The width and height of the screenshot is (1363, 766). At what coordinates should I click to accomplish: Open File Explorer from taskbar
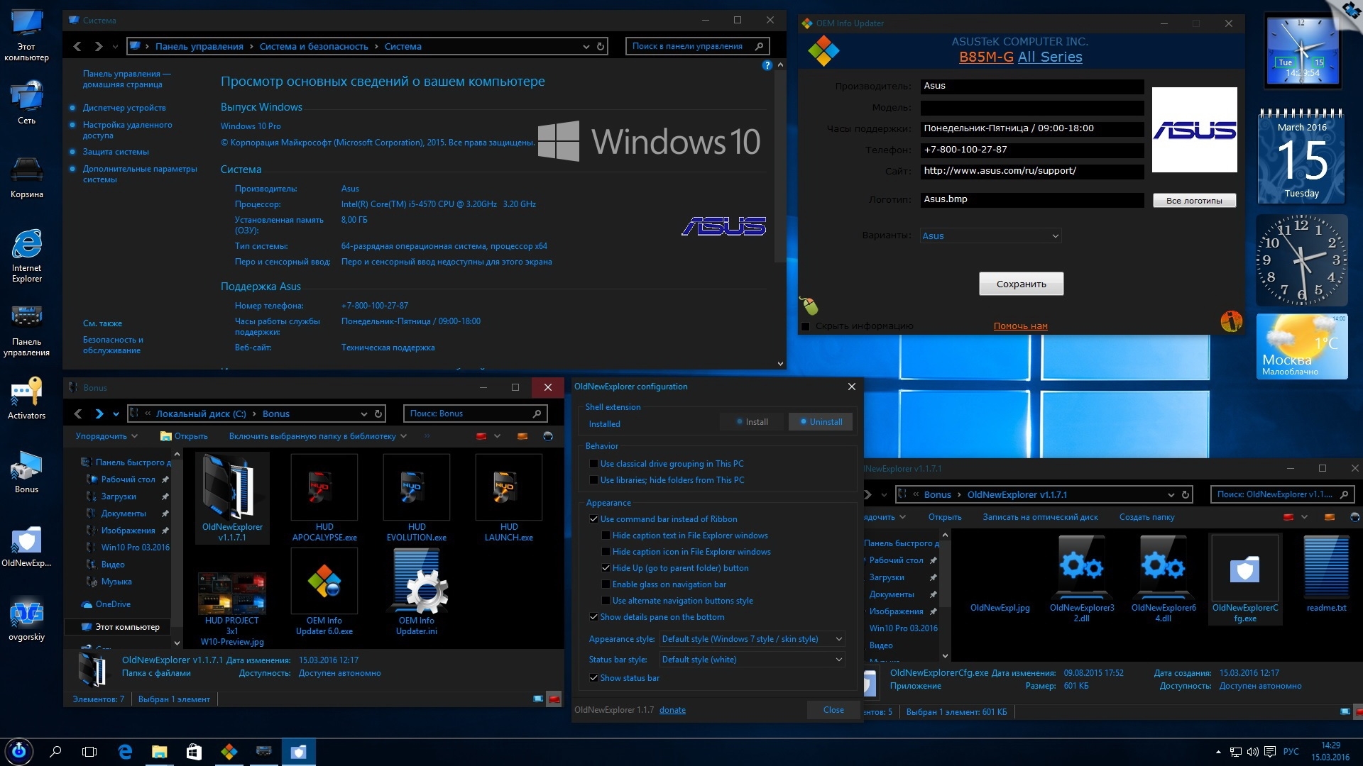coord(159,751)
